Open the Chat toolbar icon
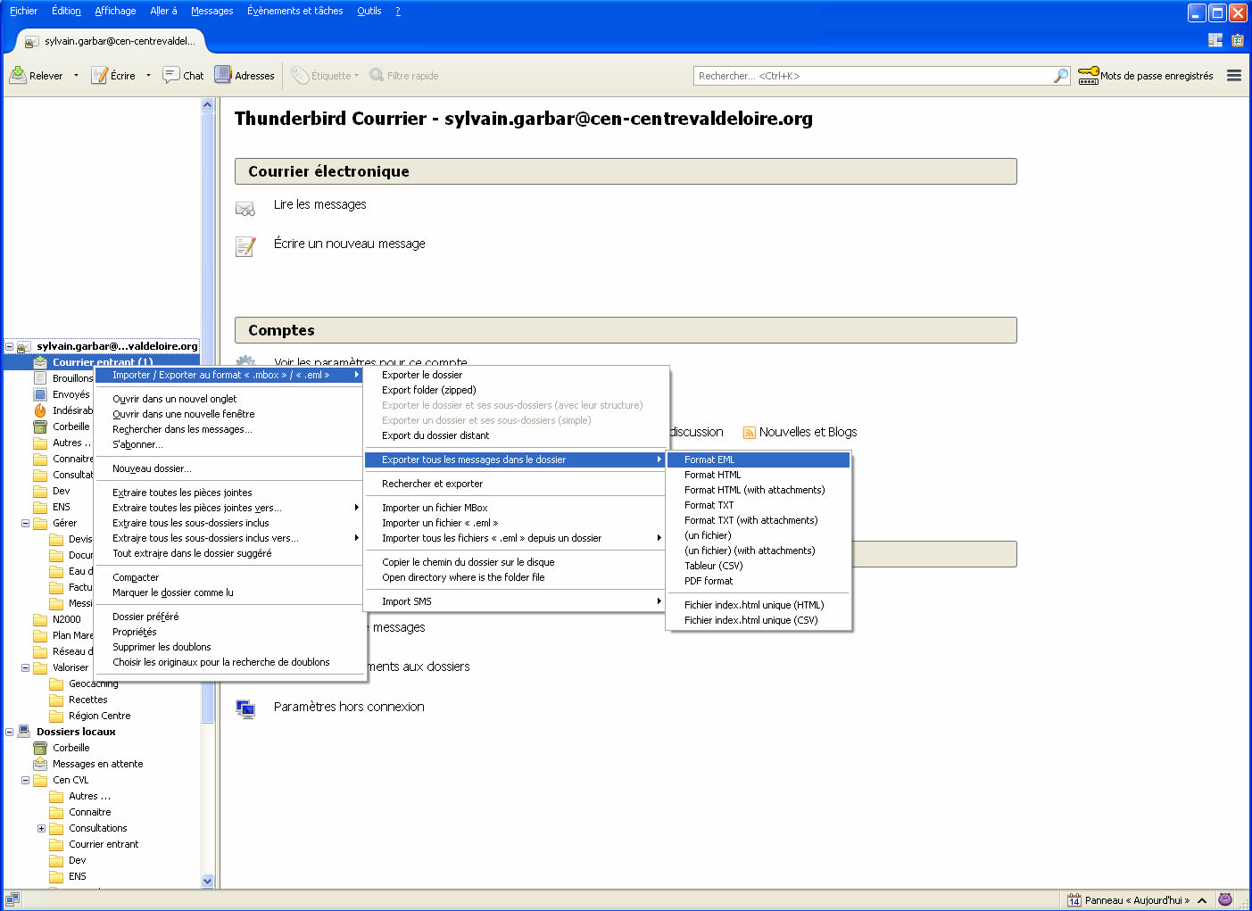This screenshot has height=911, width=1252. (x=171, y=76)
